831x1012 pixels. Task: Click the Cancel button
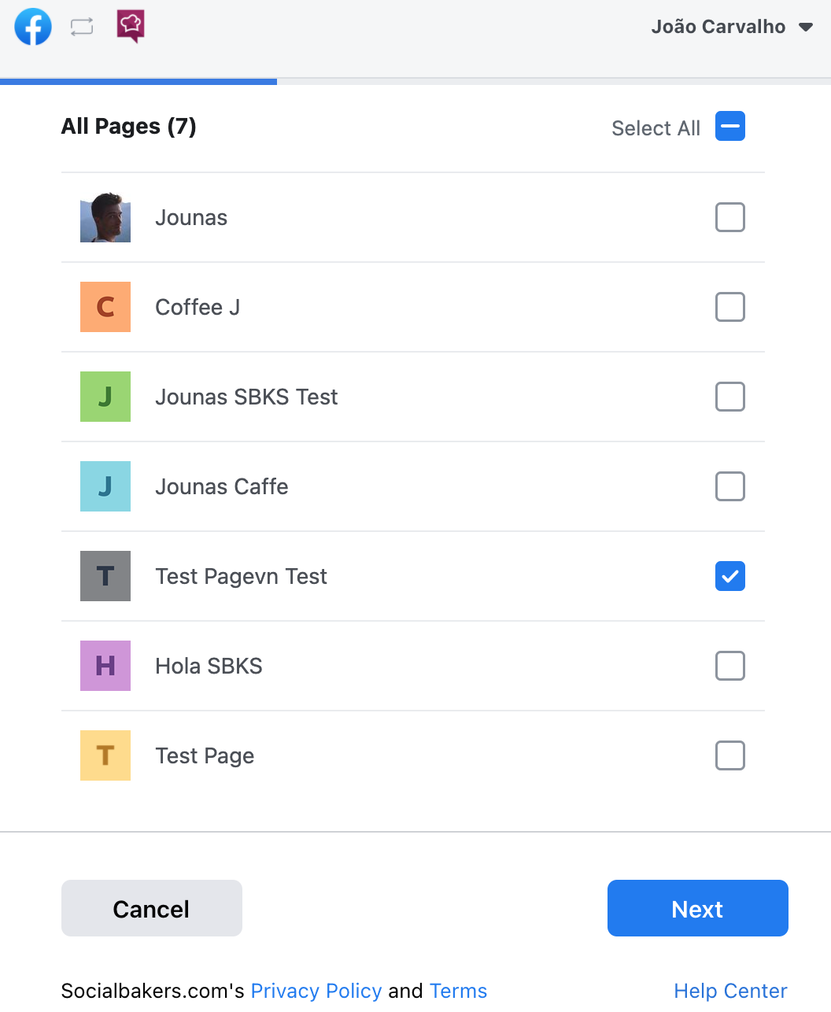point(152,908)
